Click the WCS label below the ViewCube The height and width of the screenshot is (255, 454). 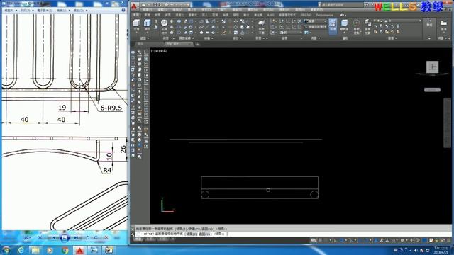(432, 90)
